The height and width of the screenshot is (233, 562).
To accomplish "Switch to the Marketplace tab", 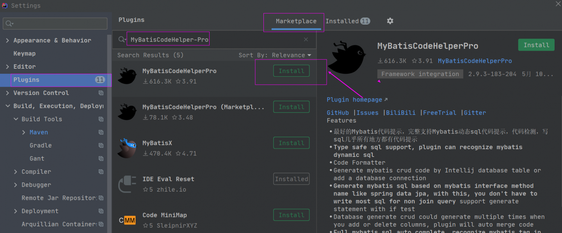I will click(296, 21).
